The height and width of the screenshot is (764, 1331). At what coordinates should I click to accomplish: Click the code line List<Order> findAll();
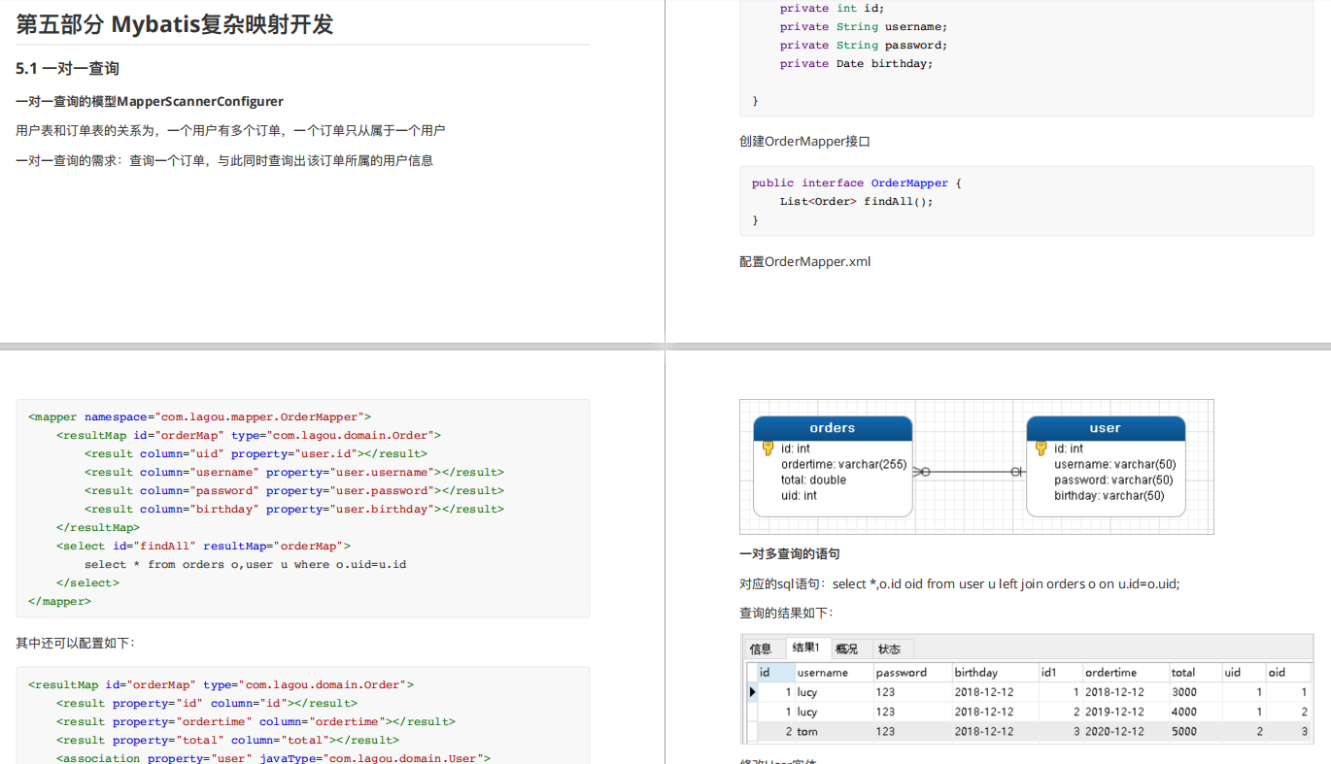tap(856, 201)
